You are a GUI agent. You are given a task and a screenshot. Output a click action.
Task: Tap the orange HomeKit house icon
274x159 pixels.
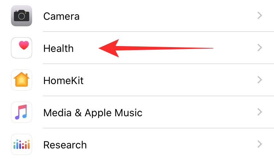coord(22,80)
